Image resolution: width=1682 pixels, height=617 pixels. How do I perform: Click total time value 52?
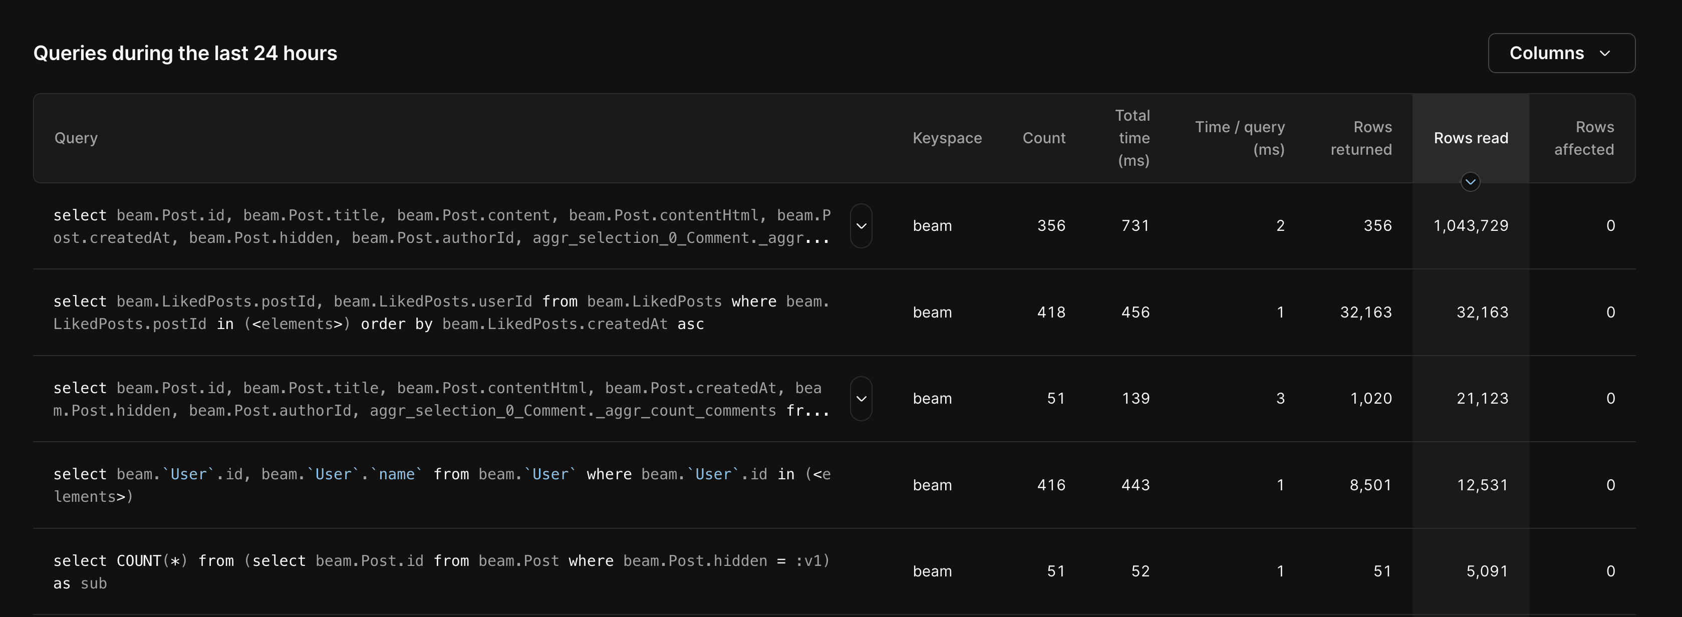tap(1140, 571)
